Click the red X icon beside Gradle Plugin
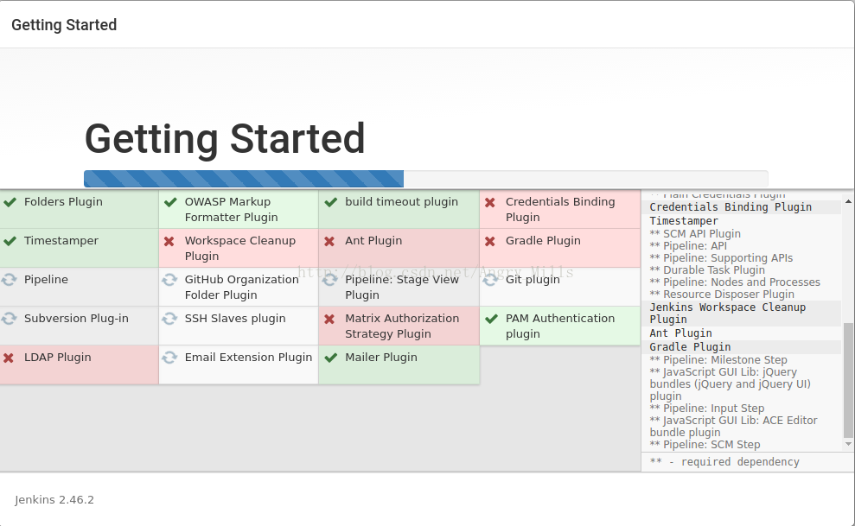 tap(490, 241)
